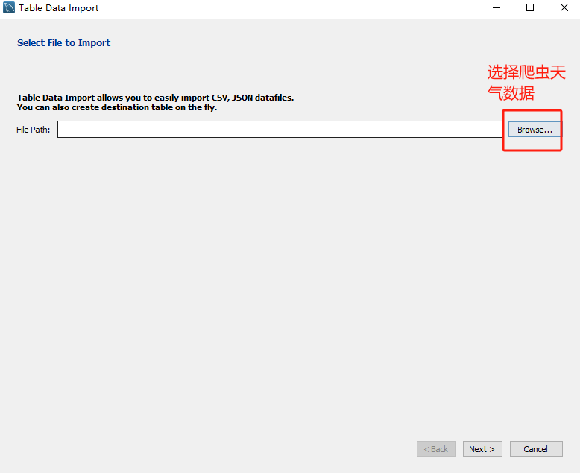Click the 'File Path:' label
The image size is (580, 473).
tap(33, 130)
